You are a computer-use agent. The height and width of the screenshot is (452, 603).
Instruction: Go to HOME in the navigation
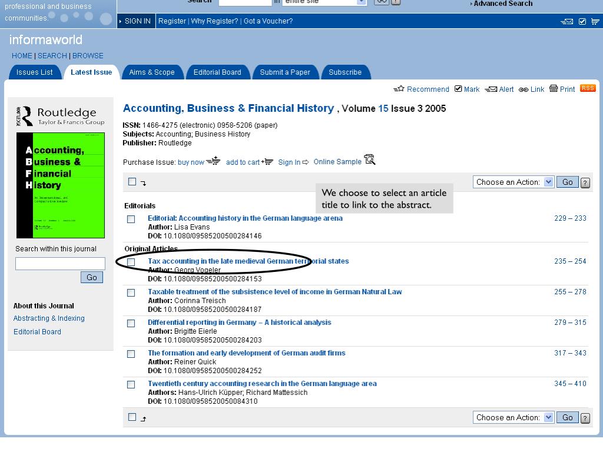22,56
